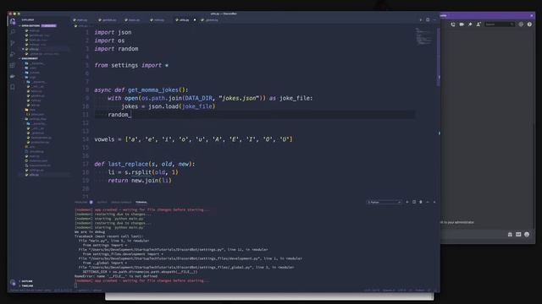Viewport: 542px width, 304px height.
Task: Click 'from settings import *' line
Action: pyautogui.click(x=131, y=66)
